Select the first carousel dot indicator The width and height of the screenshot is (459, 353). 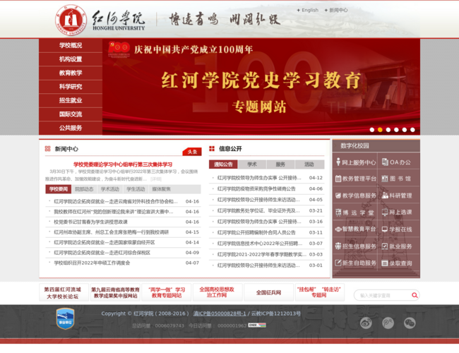click(371, 130)
